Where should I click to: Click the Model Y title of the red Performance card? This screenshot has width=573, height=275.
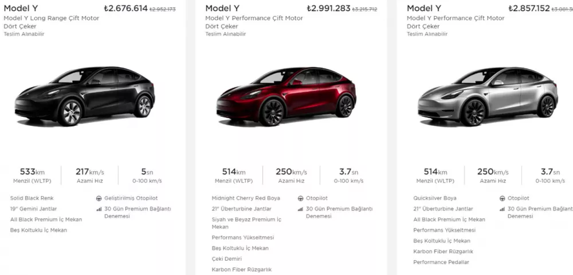222,9
